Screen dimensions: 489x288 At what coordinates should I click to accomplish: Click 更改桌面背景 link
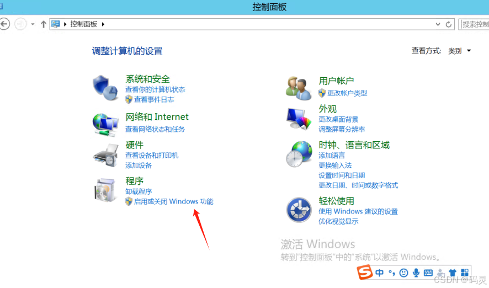click(x=338, y=119)
